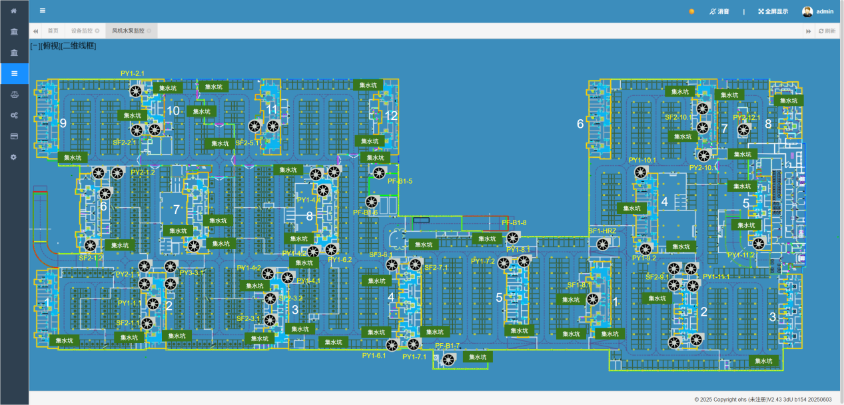Open the multi-gears sidebar icon
The width and height of the screenshot is (844, 405).
[14, 115]
